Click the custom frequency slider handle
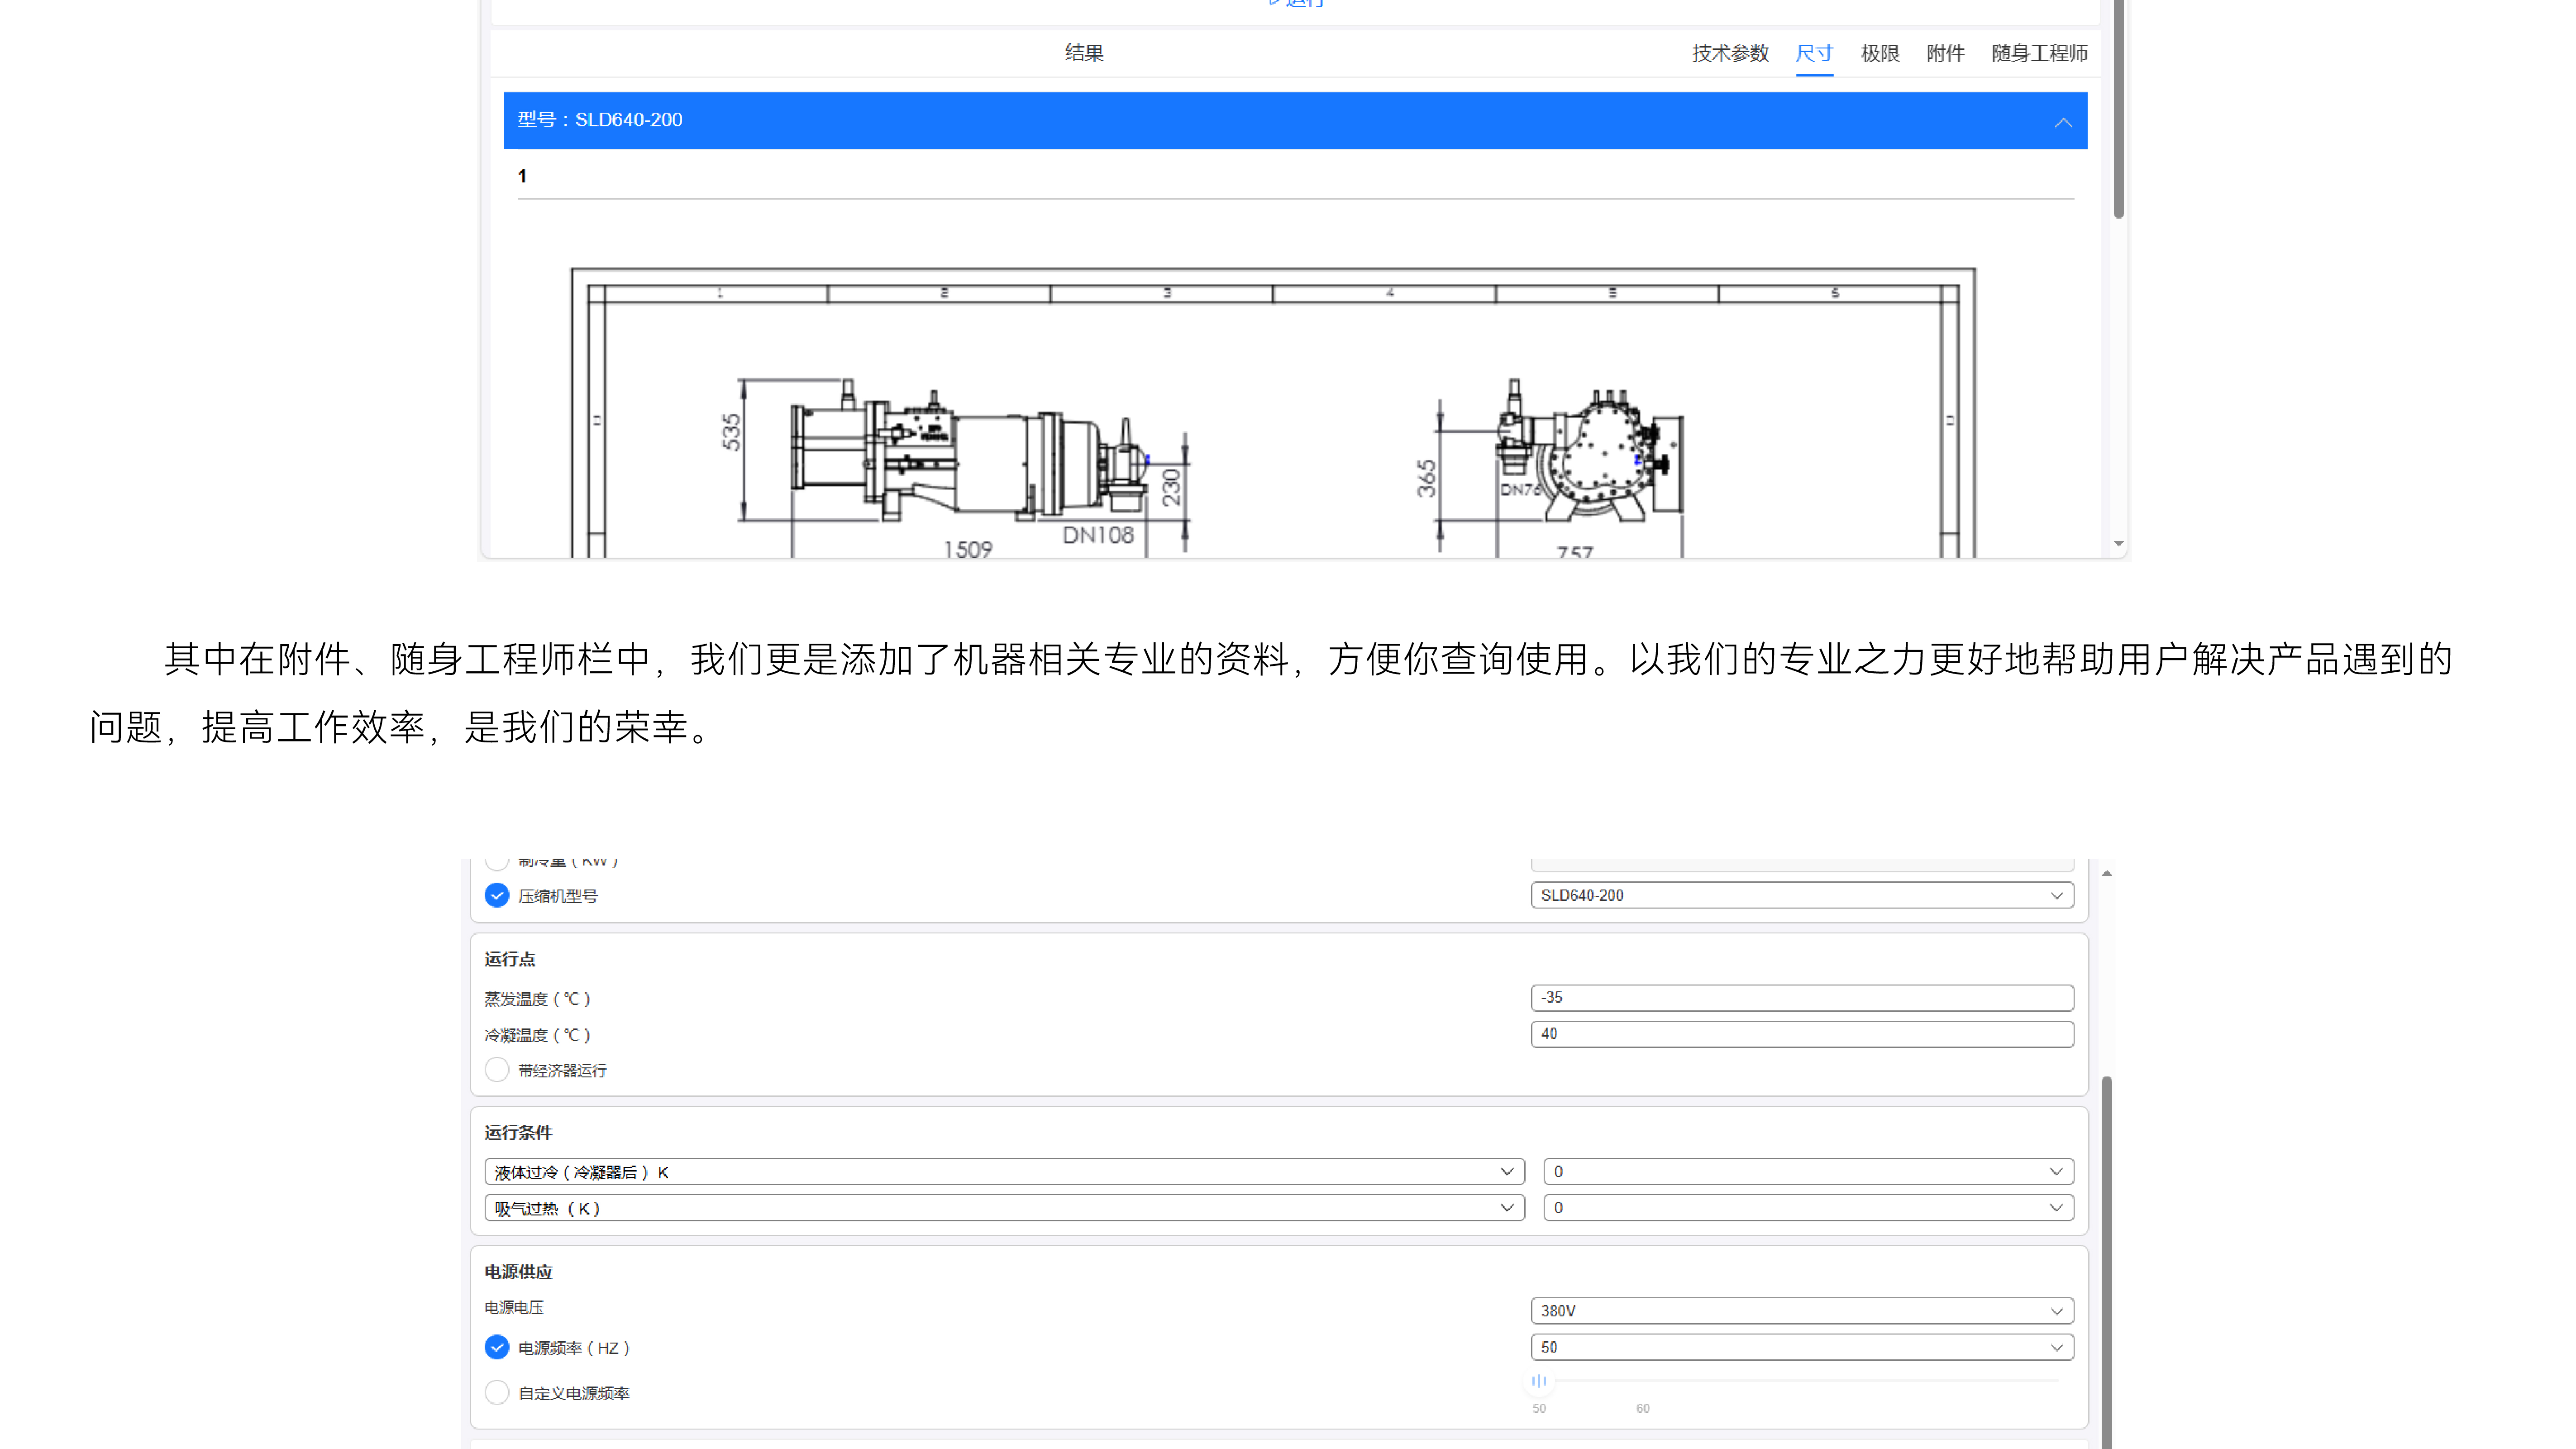Image resolution: width=2576 pixels, height=1449 pixels. (1539, 1380)
